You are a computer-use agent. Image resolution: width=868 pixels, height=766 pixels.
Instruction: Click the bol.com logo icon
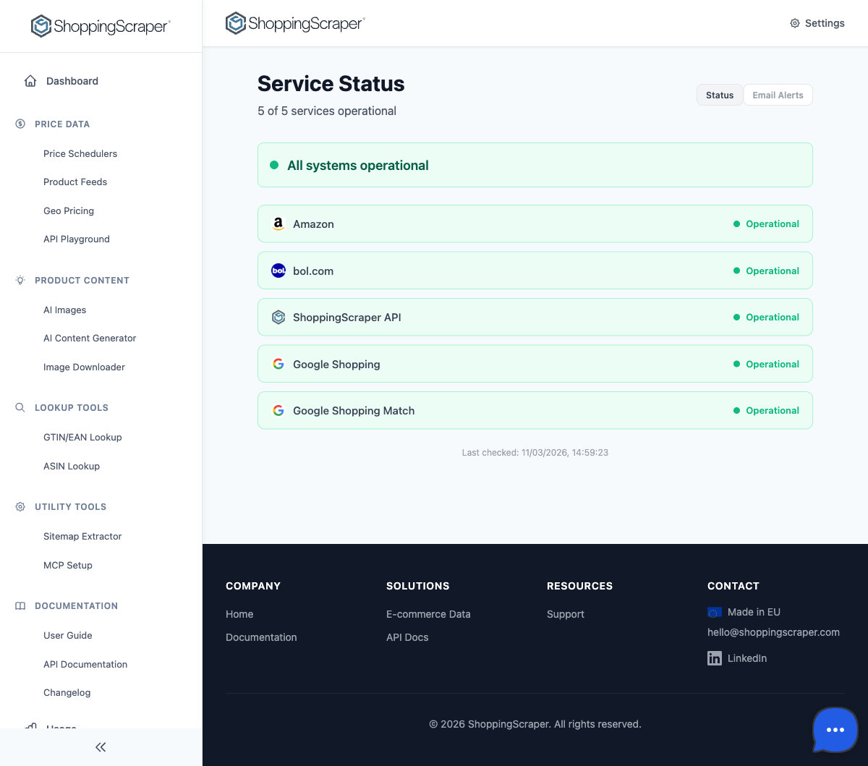click(278, 270)
